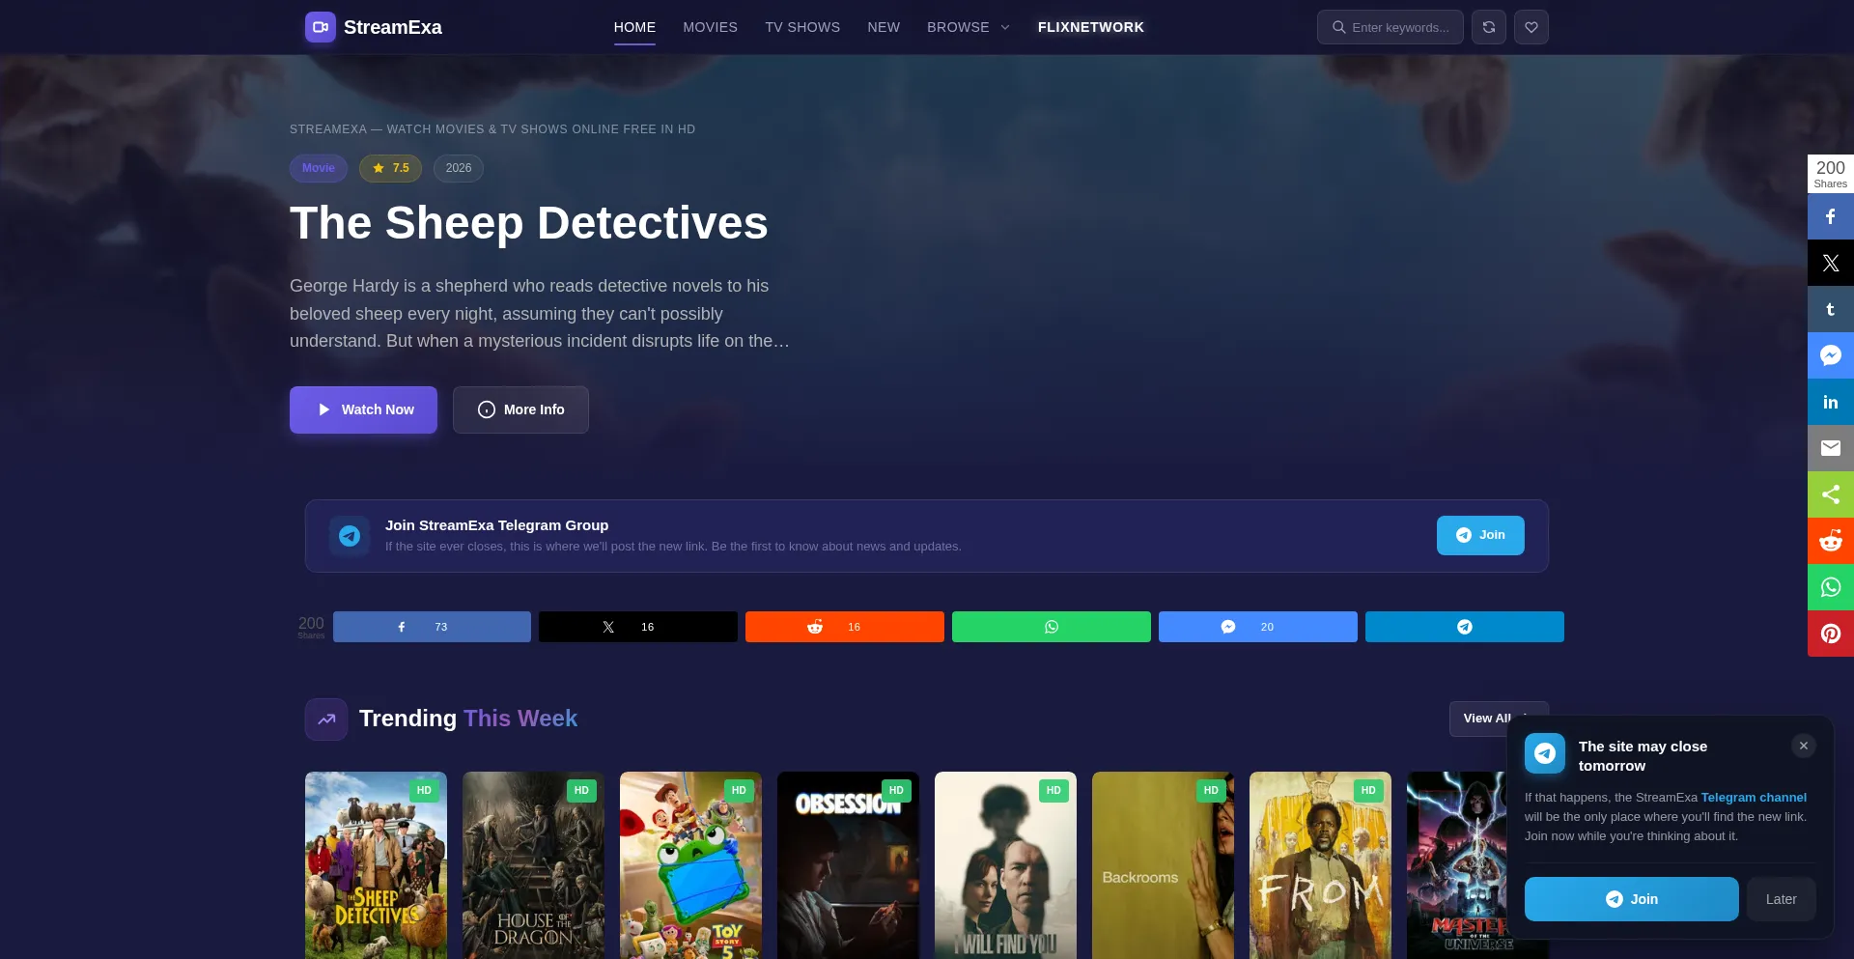Open the StreamExa home text link

pyautogui.click(x=392, y=27)
